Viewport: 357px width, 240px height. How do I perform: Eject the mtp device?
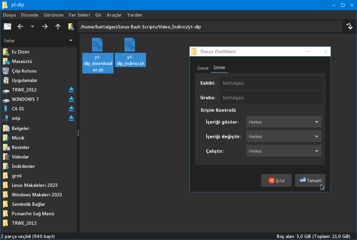pyautogui.click(x=71, y=118)
